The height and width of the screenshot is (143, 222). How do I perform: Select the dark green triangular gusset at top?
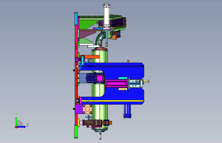(x=86, y=24)
